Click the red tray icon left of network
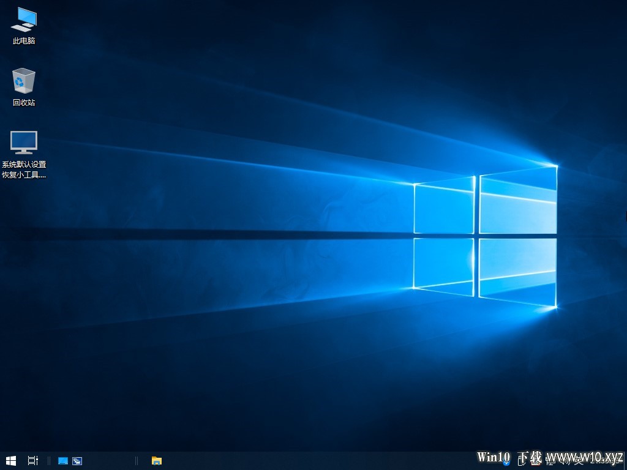 [535, 461]
